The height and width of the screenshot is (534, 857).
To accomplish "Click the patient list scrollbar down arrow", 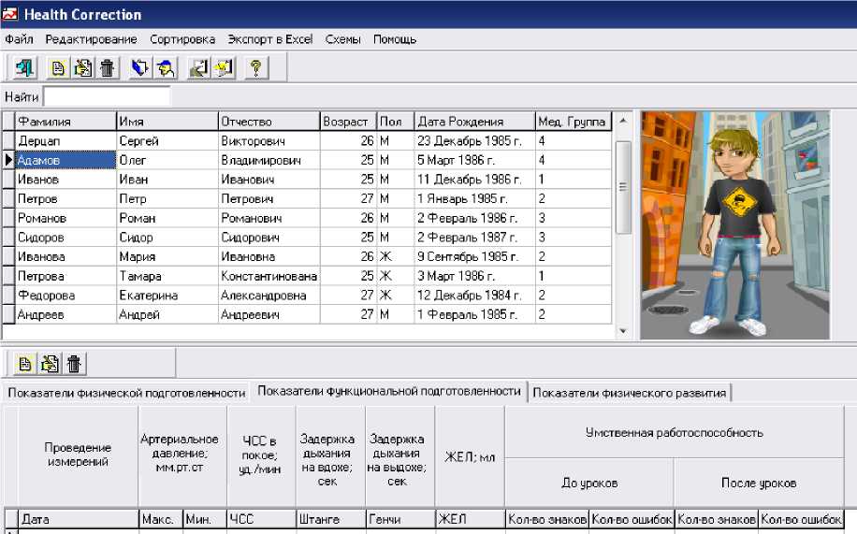I will pos(623,331).
